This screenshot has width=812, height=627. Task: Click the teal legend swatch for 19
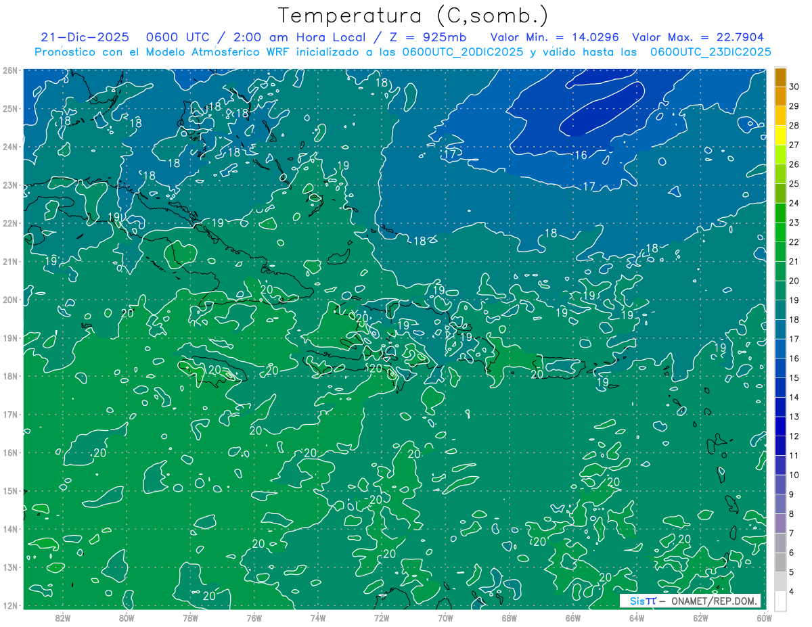point(780,291)
